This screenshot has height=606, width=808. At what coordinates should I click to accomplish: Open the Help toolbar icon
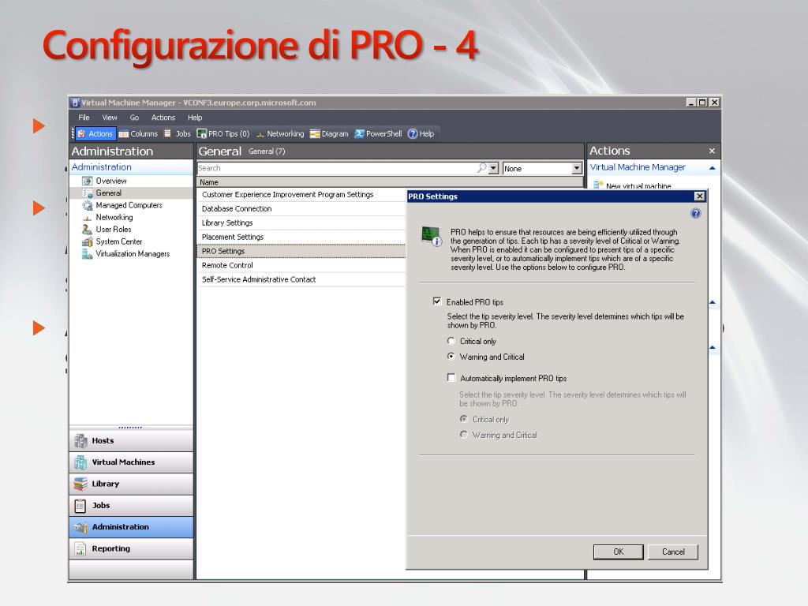(x=421, y=134)
